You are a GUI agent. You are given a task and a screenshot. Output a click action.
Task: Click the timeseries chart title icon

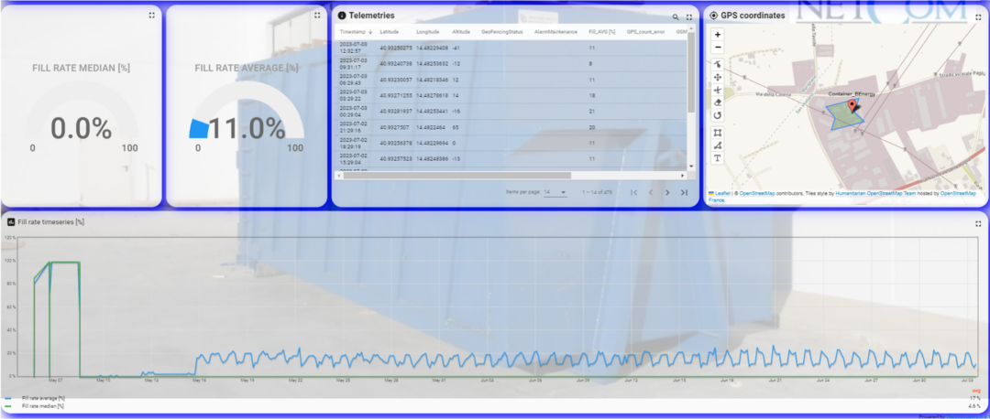click(11, 221)
